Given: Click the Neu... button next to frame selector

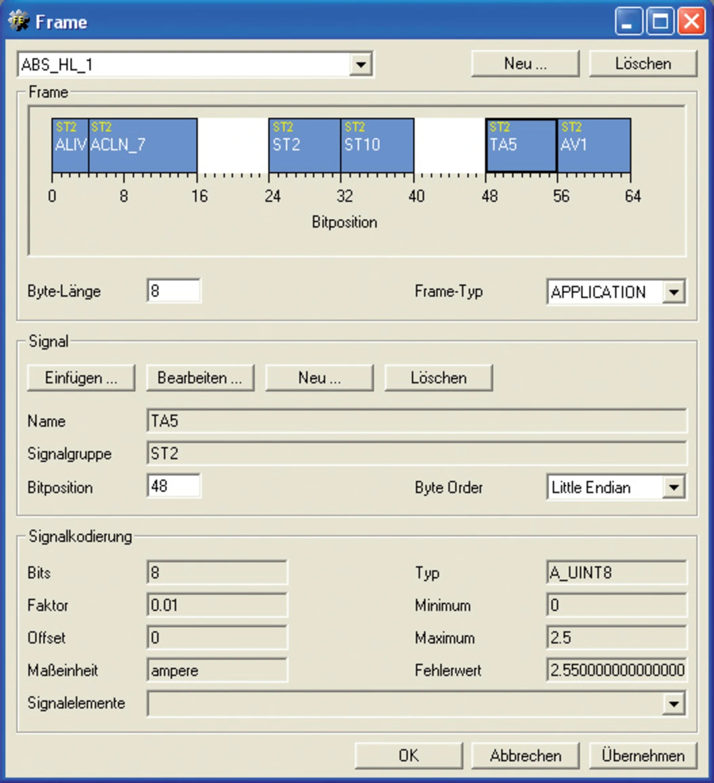Looking at the screenshot, I should [x=525, y=64].
